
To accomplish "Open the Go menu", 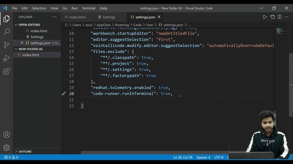I will point(65,8).
